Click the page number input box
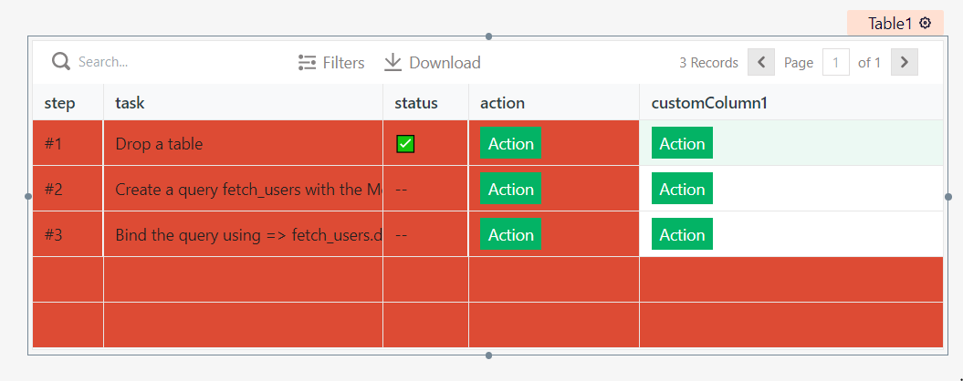This screenshot has width=963, height=381. (835, 62)
